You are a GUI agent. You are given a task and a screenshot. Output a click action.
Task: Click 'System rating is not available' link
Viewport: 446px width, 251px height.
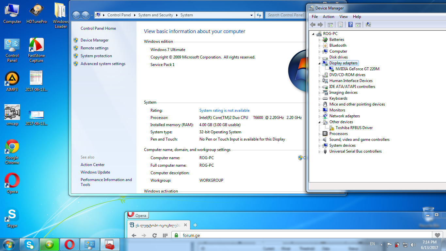224,110
